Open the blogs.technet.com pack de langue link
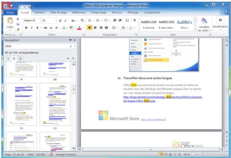Screen dimensions: 231x158 pos(163,99)
